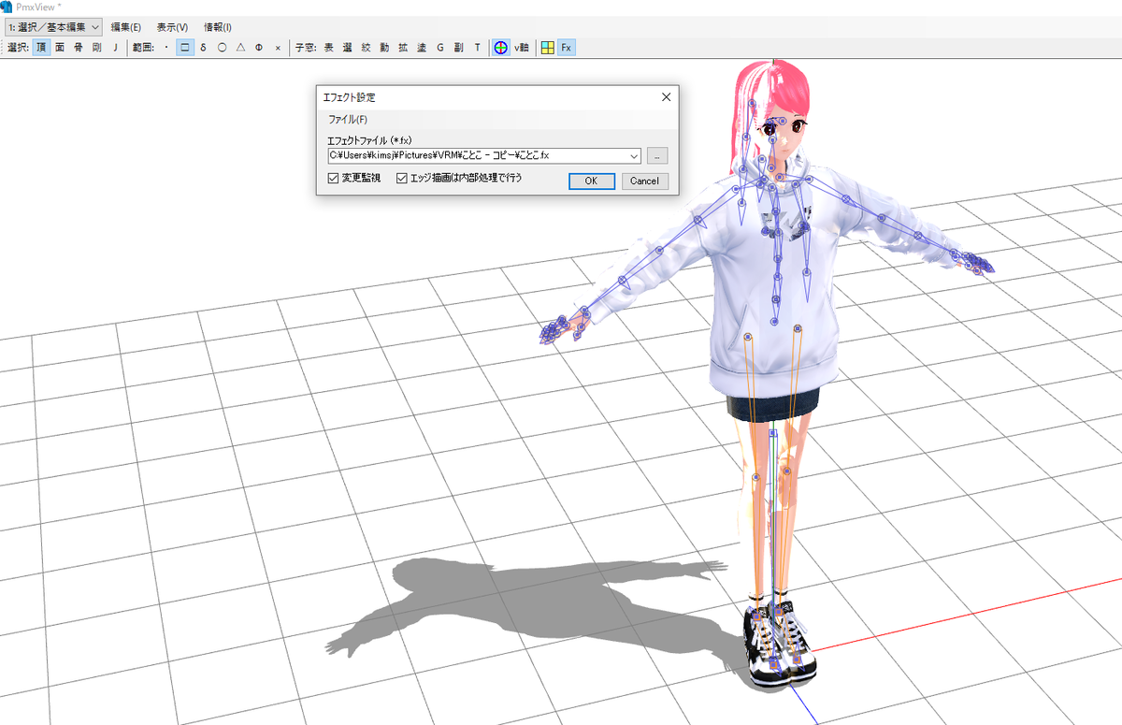
Task: Click Cancel in the effect dialog
Action: (x=645, y=181)
